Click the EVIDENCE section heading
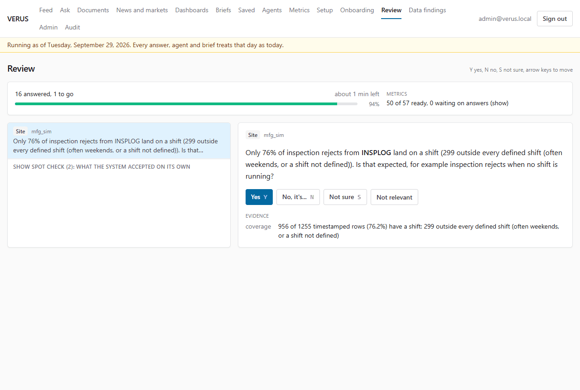Image resolution: width=580 pixels, height=390 pixels. pos(257,216)
